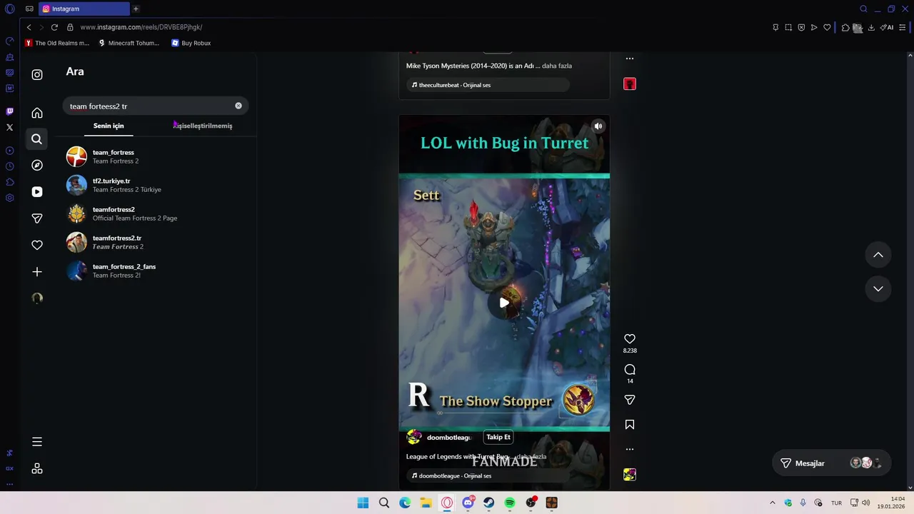914x514 pixels.
Task: Open doombotleague profile name
Action: 448,438
